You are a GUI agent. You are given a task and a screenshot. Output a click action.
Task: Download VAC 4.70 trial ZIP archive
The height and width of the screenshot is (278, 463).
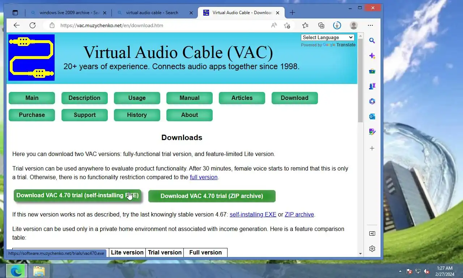212,196
